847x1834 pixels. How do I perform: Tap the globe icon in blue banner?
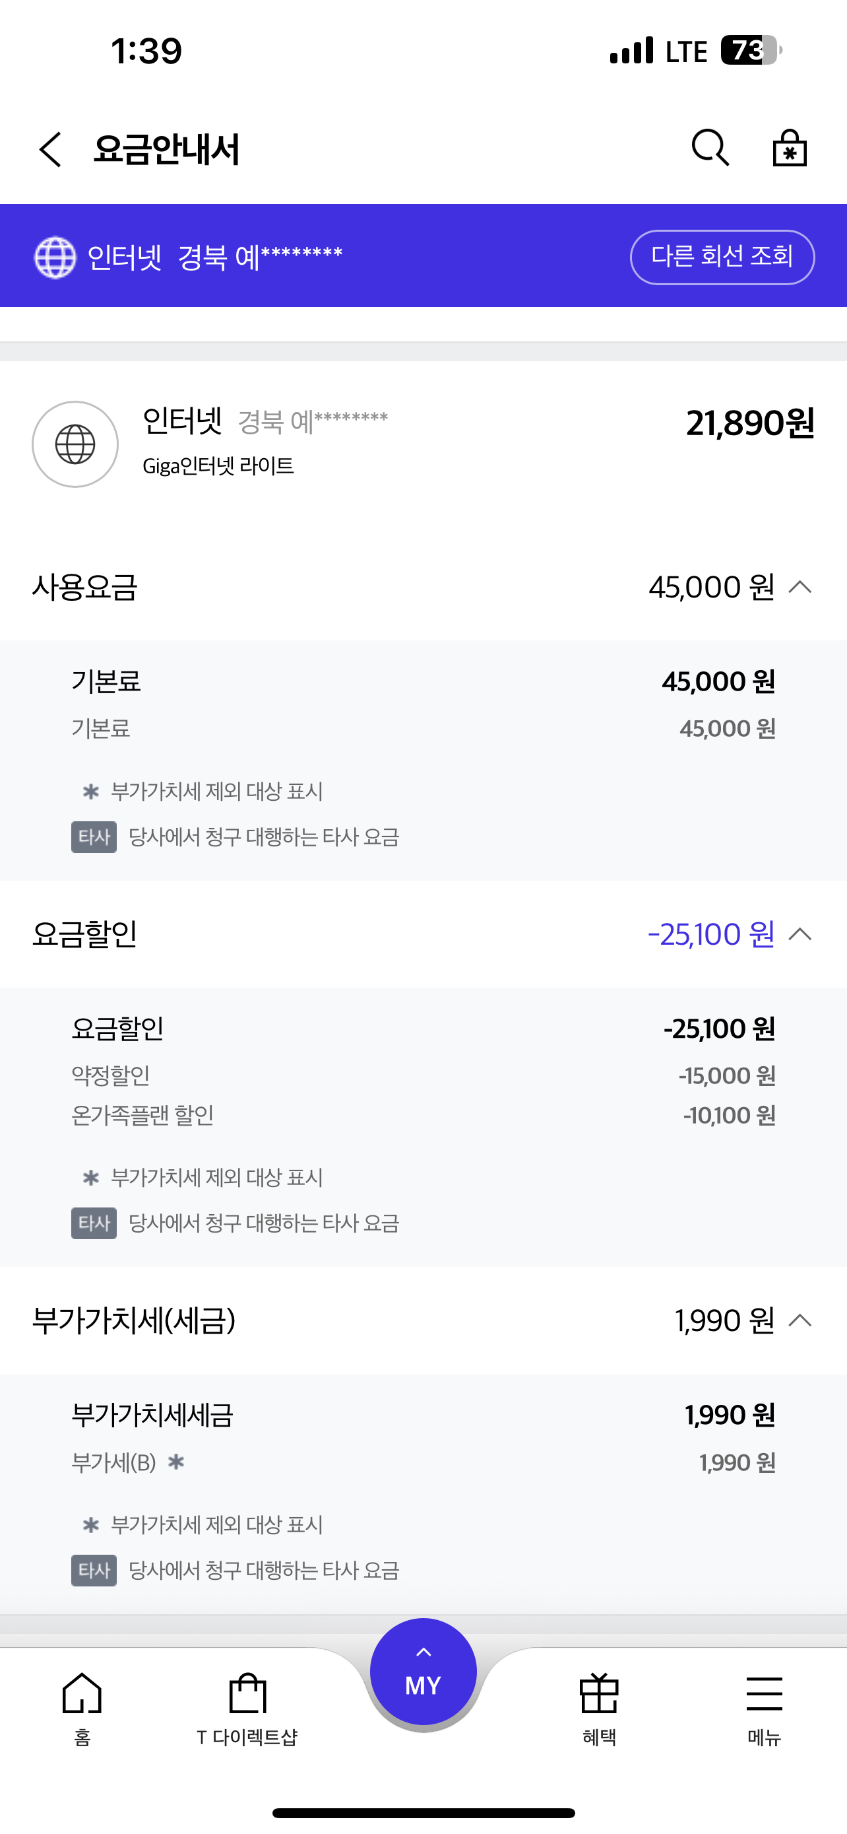(55, 257)
